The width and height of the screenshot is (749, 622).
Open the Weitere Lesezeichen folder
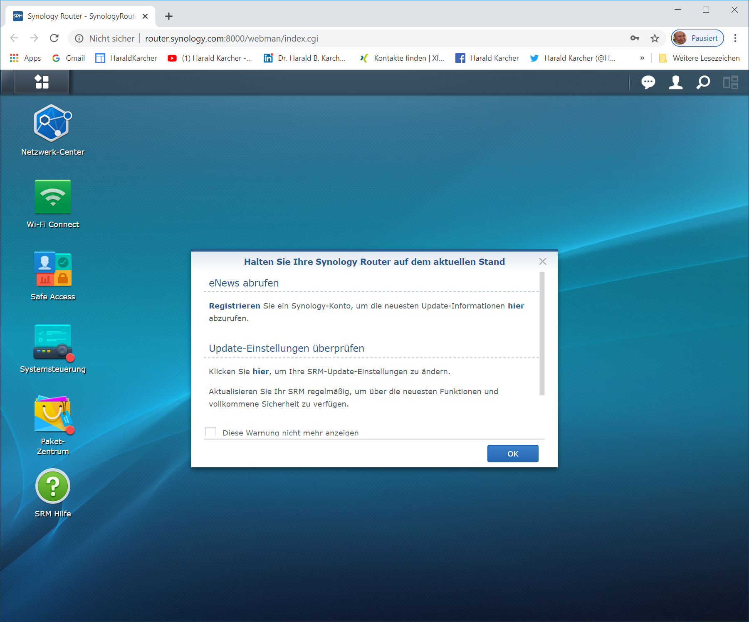tap(700, 58)
